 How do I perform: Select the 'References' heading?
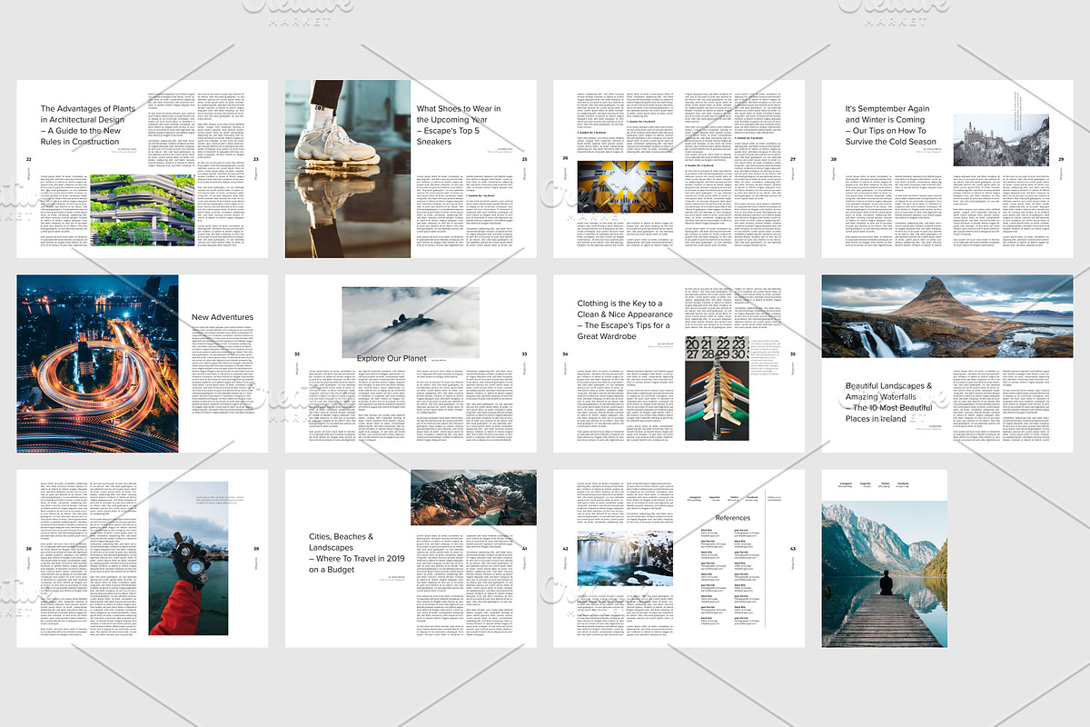pos(733,517)
